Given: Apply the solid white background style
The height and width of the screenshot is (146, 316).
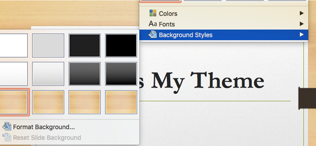Looking at the screenshot, I should click(13, 45).
